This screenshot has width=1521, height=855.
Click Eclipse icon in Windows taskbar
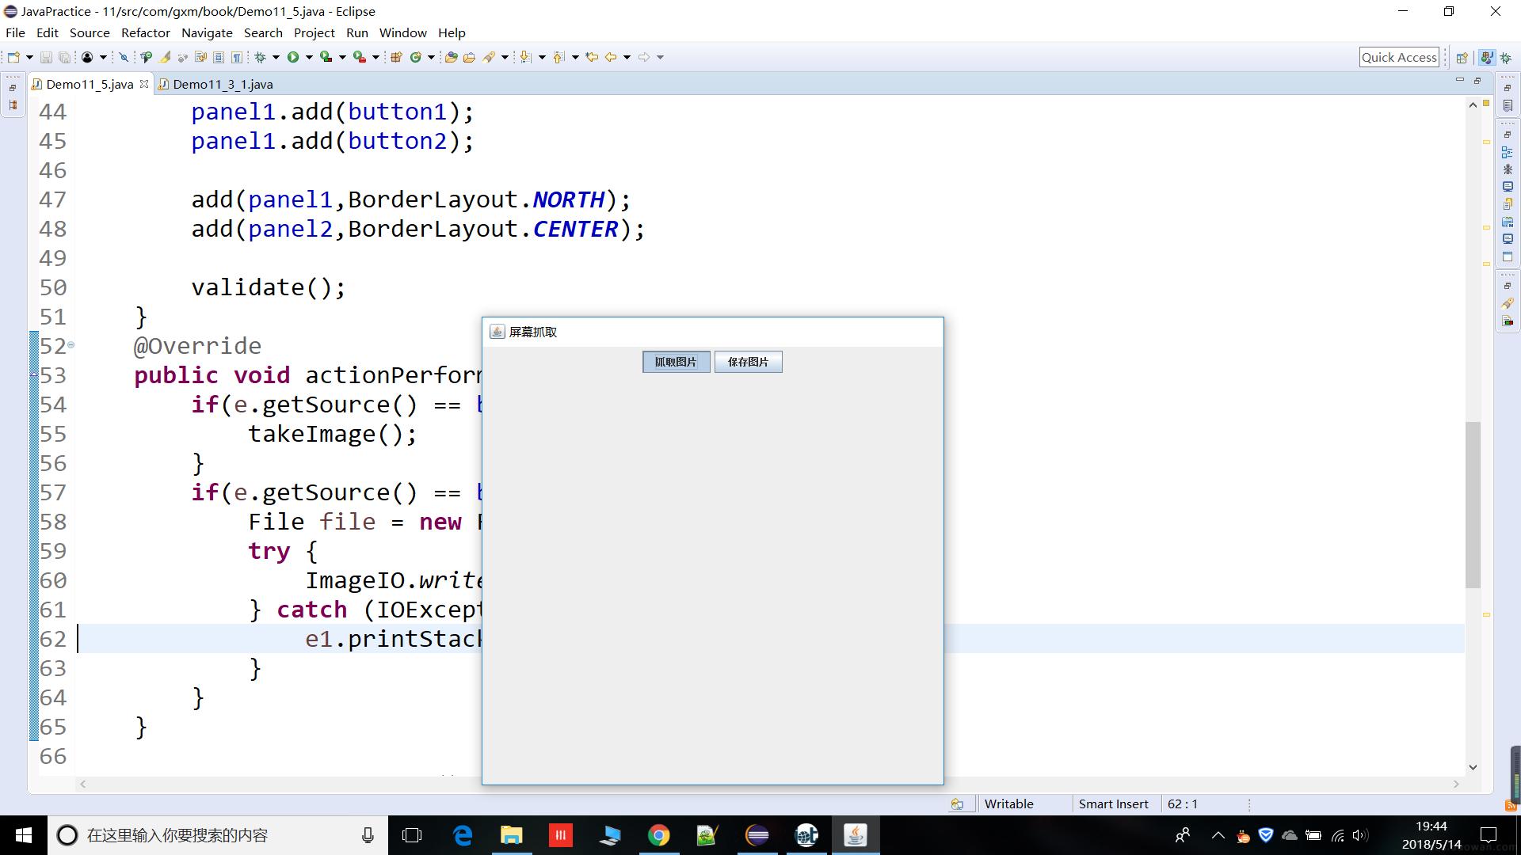pyautogui.click(x=757, y=835)
